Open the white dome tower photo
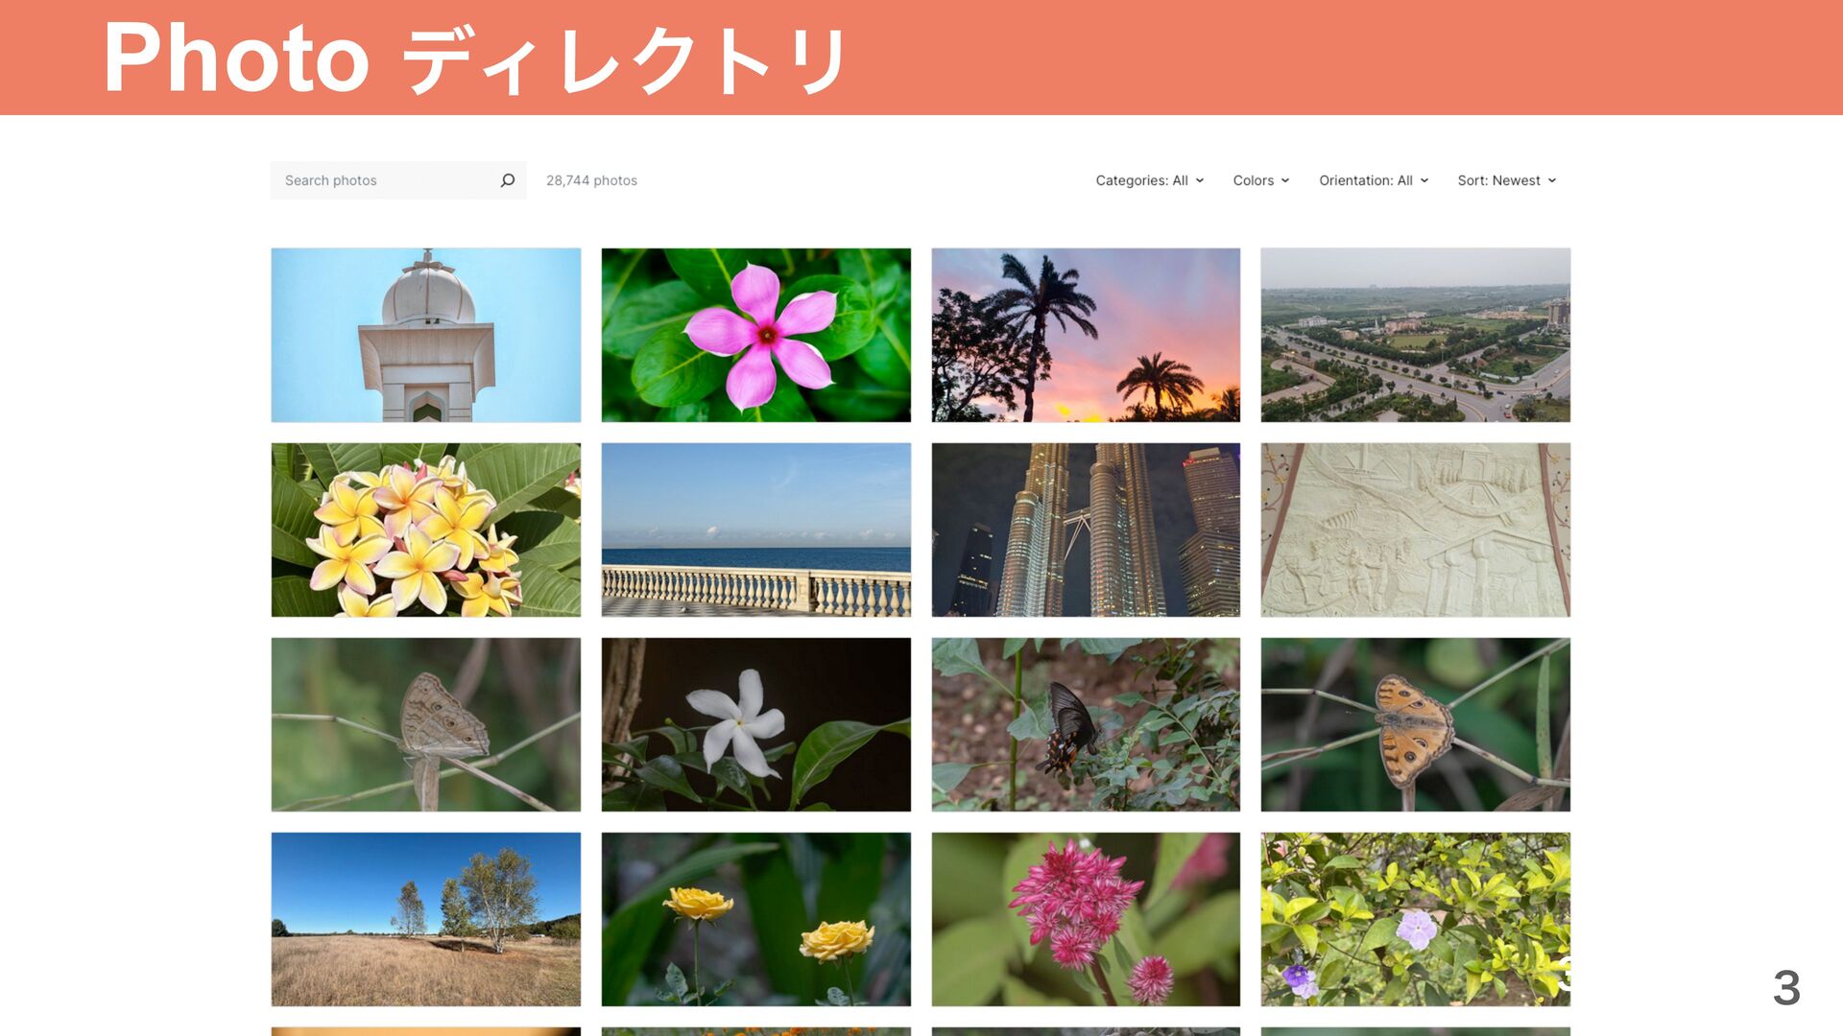This screenshot has height=1036, width=1843. (x=425, y=335)
